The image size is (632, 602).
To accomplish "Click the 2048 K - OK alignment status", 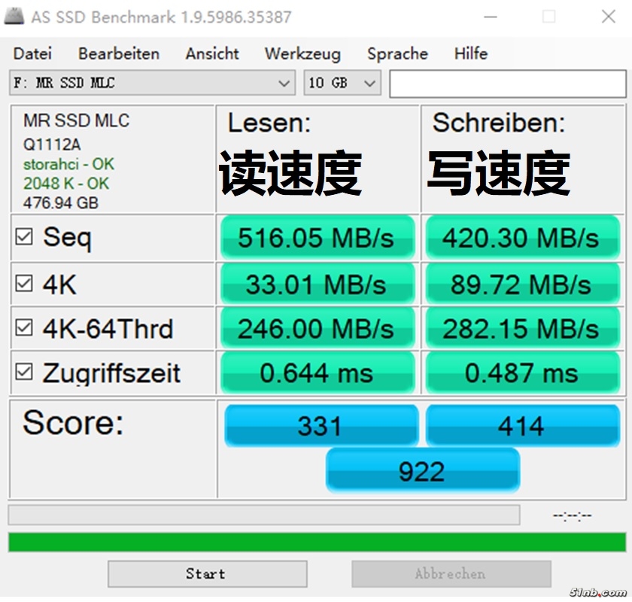I will coord(65,184).
